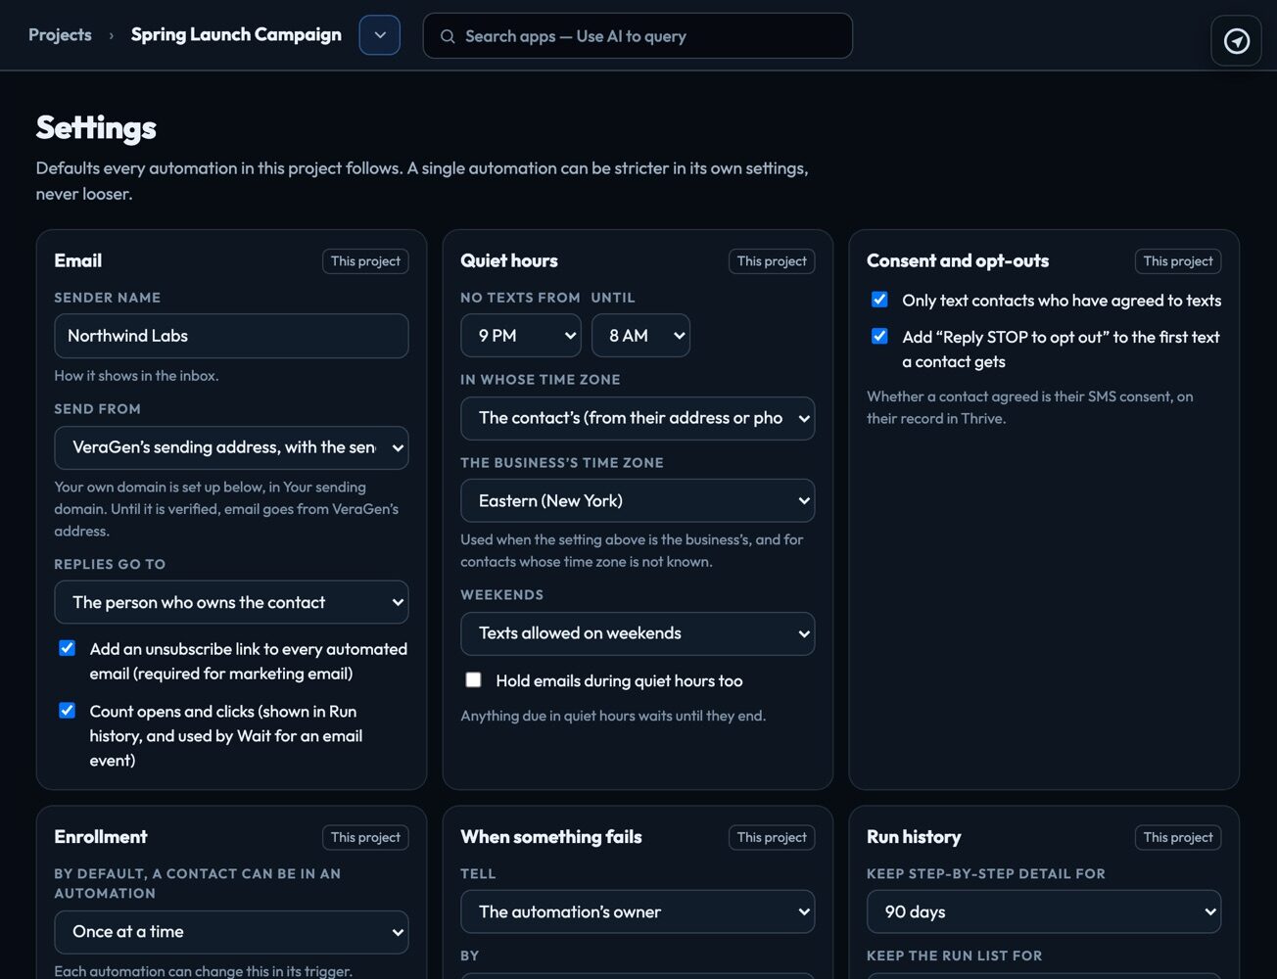Image resolution: width=1277 pixels, height=979 pixels.
Task: Click Run history This project badge
Action: (x=1178, y=837)
